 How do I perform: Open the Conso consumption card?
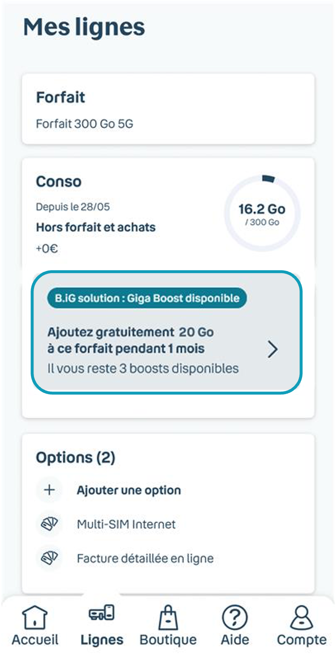pyautogui.click(x=59, y=181)
